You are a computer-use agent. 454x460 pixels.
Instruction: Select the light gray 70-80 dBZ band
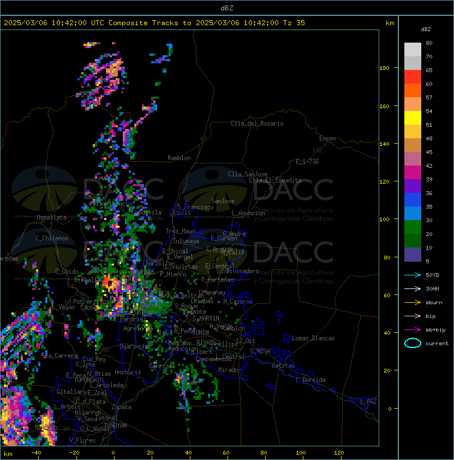pyautogui.click(x=413, y=50)
